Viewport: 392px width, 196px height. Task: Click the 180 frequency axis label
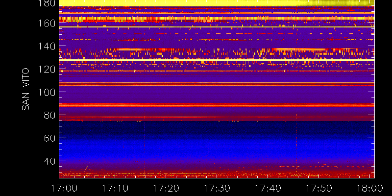click(x=47, y=3)
